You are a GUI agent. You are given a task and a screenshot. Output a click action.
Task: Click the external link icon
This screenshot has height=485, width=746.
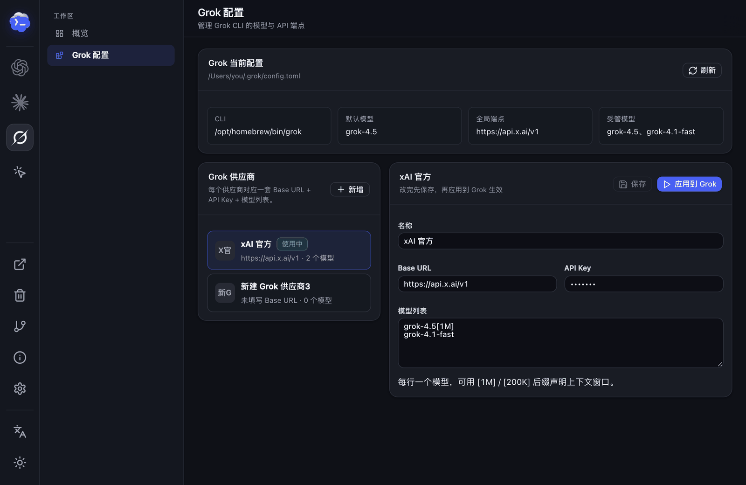click(20, 264)
